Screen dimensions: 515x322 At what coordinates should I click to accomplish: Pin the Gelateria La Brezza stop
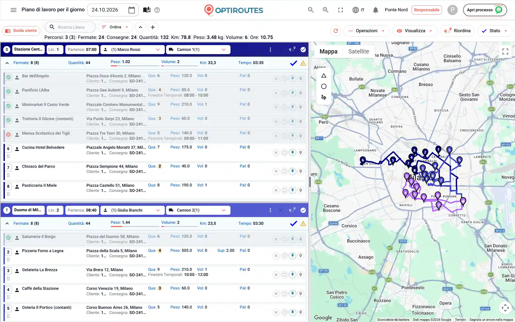click(x=293, y=275)
